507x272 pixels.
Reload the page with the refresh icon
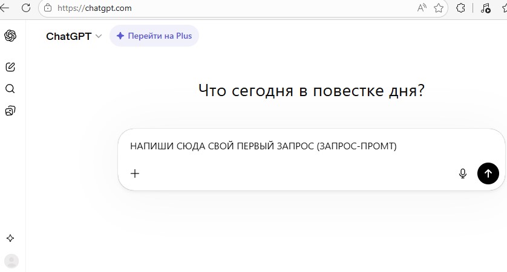click(26, 8)
